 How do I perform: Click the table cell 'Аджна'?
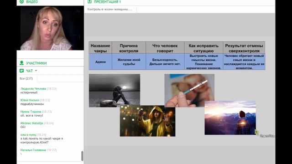[x=100, y=62]
